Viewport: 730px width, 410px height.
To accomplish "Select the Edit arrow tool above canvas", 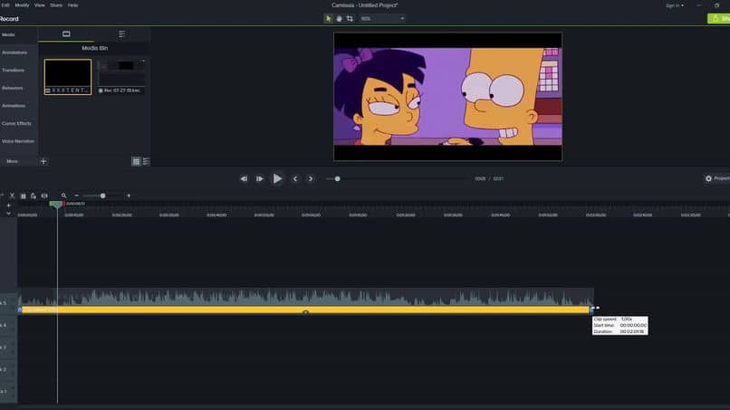I will pyautogui.click(x=328, y=19).
